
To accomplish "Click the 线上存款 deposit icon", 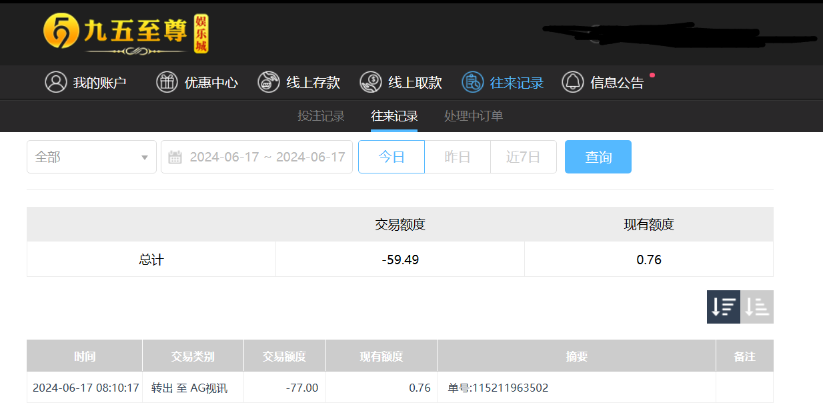I will [269, 82].
